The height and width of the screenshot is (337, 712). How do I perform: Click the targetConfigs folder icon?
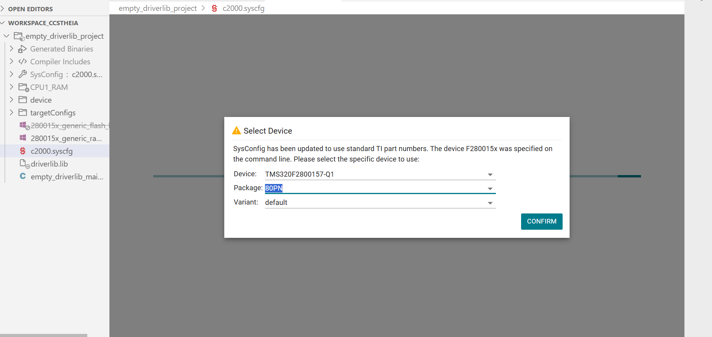click(x=23, y=113)
